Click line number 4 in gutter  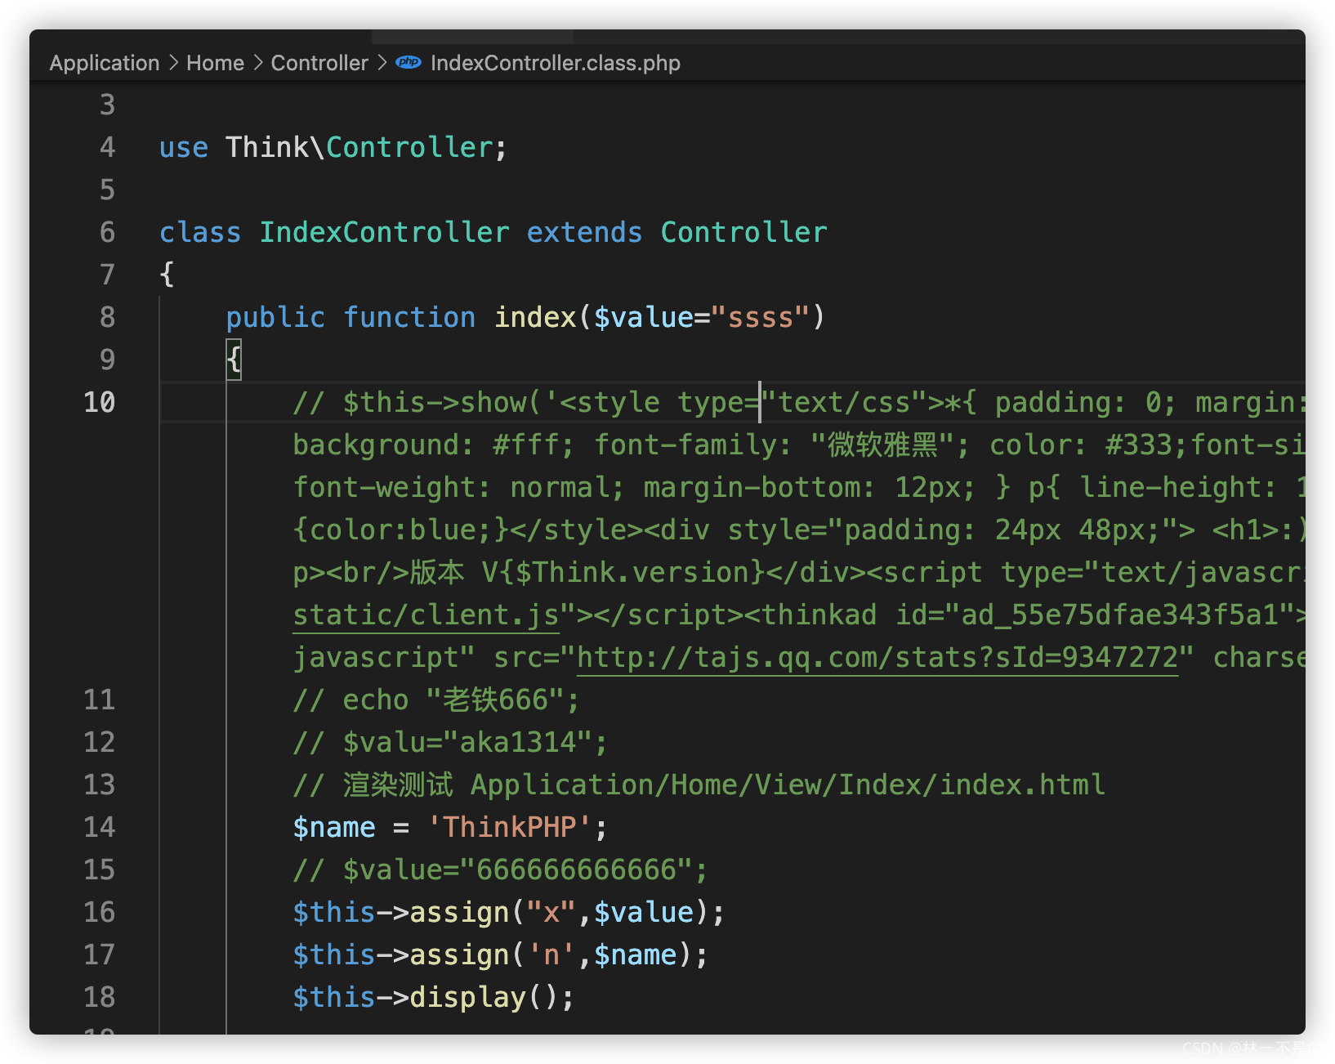pyautogui.click(x=107, y=147)
